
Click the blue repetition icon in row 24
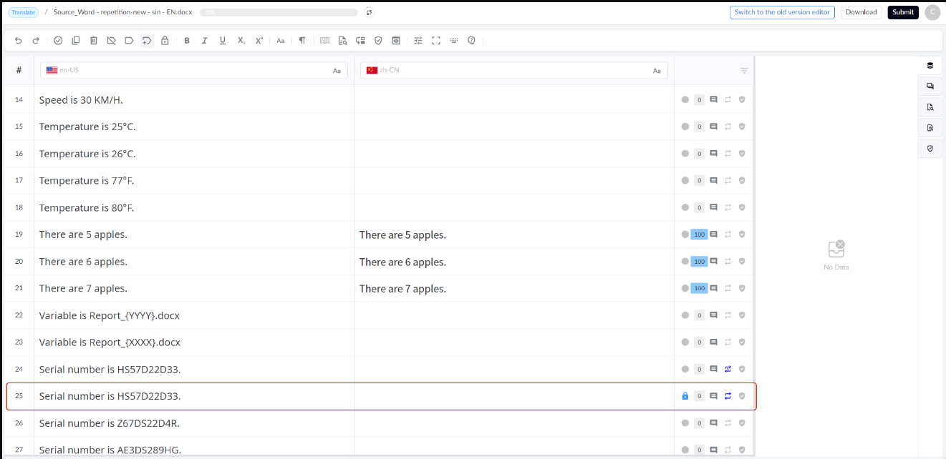tap(728, 369)
